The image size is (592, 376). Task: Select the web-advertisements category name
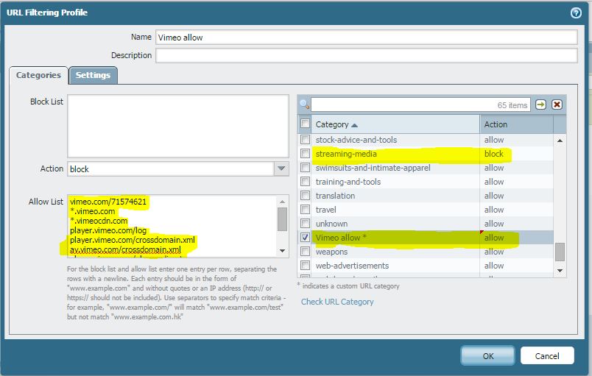tap(352, 266)
